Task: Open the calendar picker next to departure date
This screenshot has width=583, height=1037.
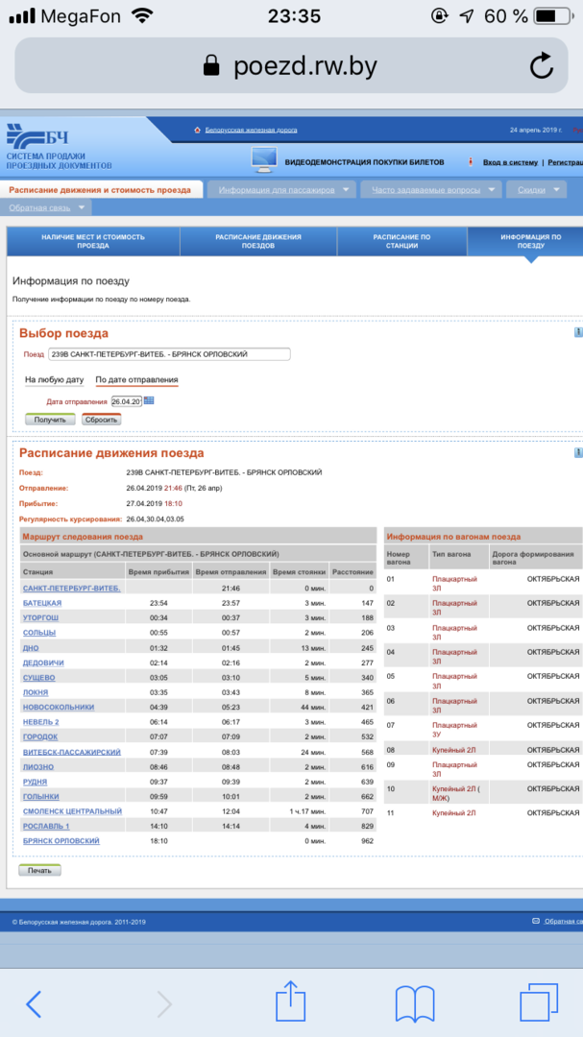Action: click(149, 400)
